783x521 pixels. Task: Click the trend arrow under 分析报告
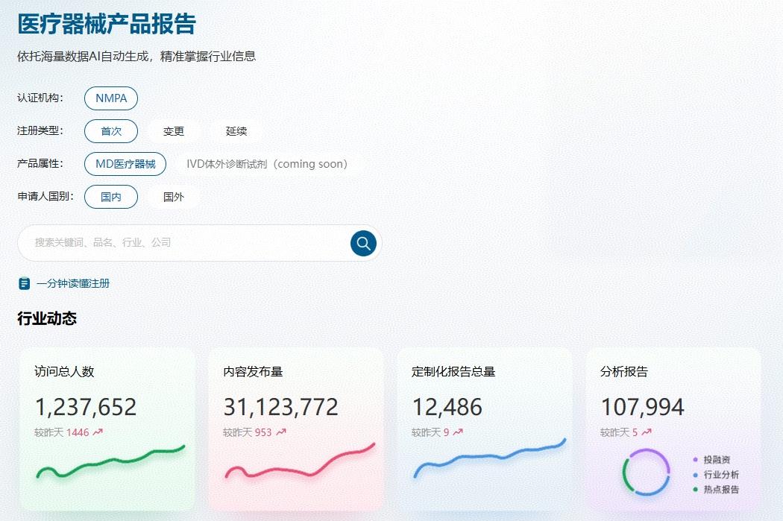click(x=647, y=432)
